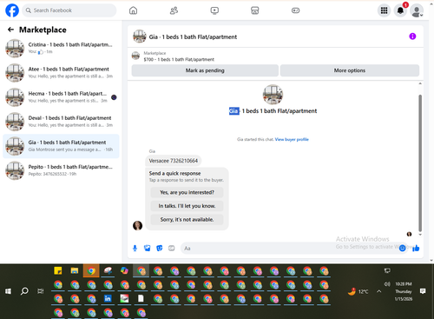Screen dimensions: 434x319
Task: Open the blank document taskbar icon
Action: (x=141, y=298)
